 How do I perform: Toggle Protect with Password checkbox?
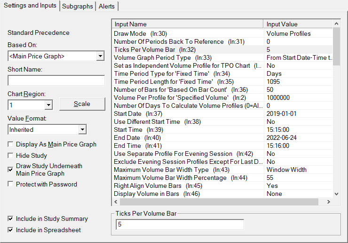pos(11,185)
